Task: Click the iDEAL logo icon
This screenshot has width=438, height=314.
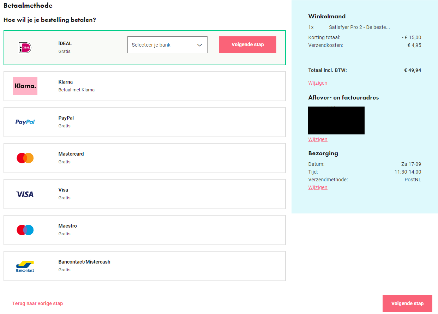Action: click(x=25, y=48)
